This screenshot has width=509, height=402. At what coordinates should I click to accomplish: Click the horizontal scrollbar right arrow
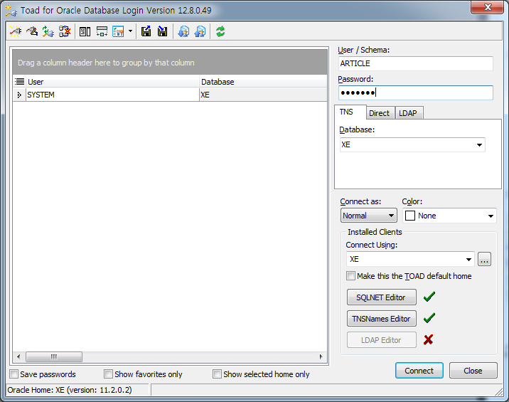[x=321, y=357]
